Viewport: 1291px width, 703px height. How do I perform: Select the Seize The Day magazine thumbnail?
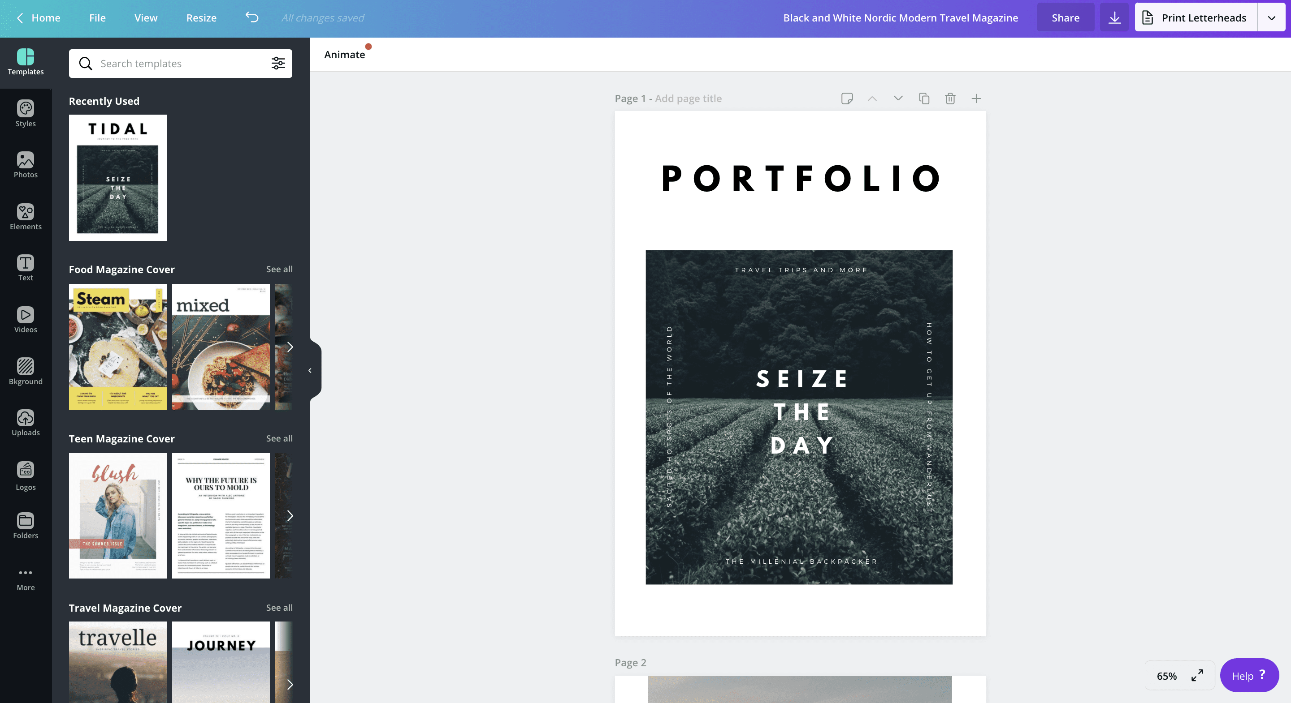(x=118, y=177)
